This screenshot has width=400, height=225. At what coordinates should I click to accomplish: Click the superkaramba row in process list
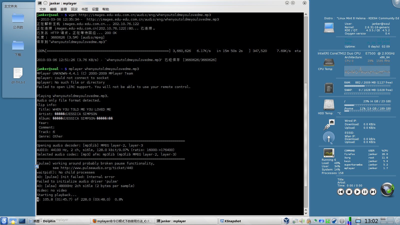[x=366, y=165]
